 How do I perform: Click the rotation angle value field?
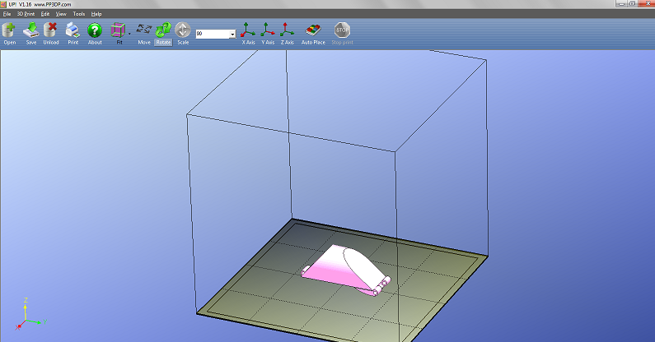click(x=213, y=34)
